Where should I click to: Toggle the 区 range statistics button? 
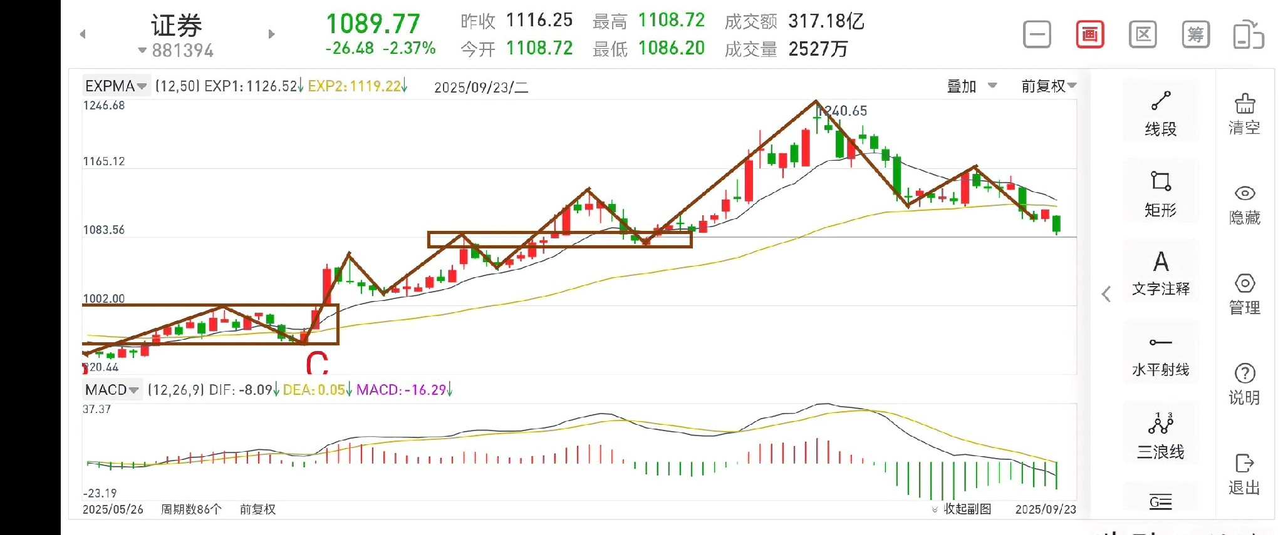[x=1143, y=34]
